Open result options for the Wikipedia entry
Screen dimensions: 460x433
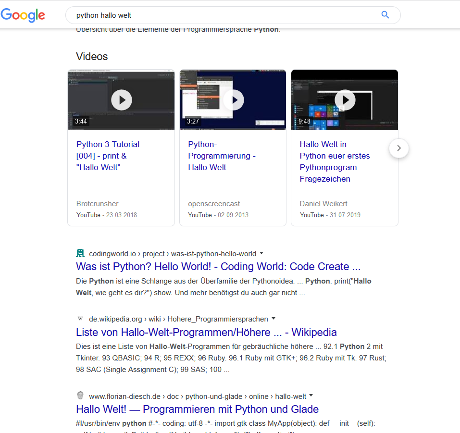pyautogui.click(x=274, y=319)
